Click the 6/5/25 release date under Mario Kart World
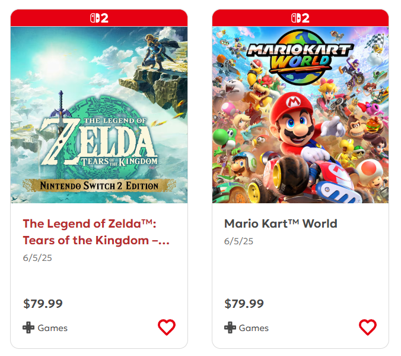 pyautogui.click(x=238, y=241)
